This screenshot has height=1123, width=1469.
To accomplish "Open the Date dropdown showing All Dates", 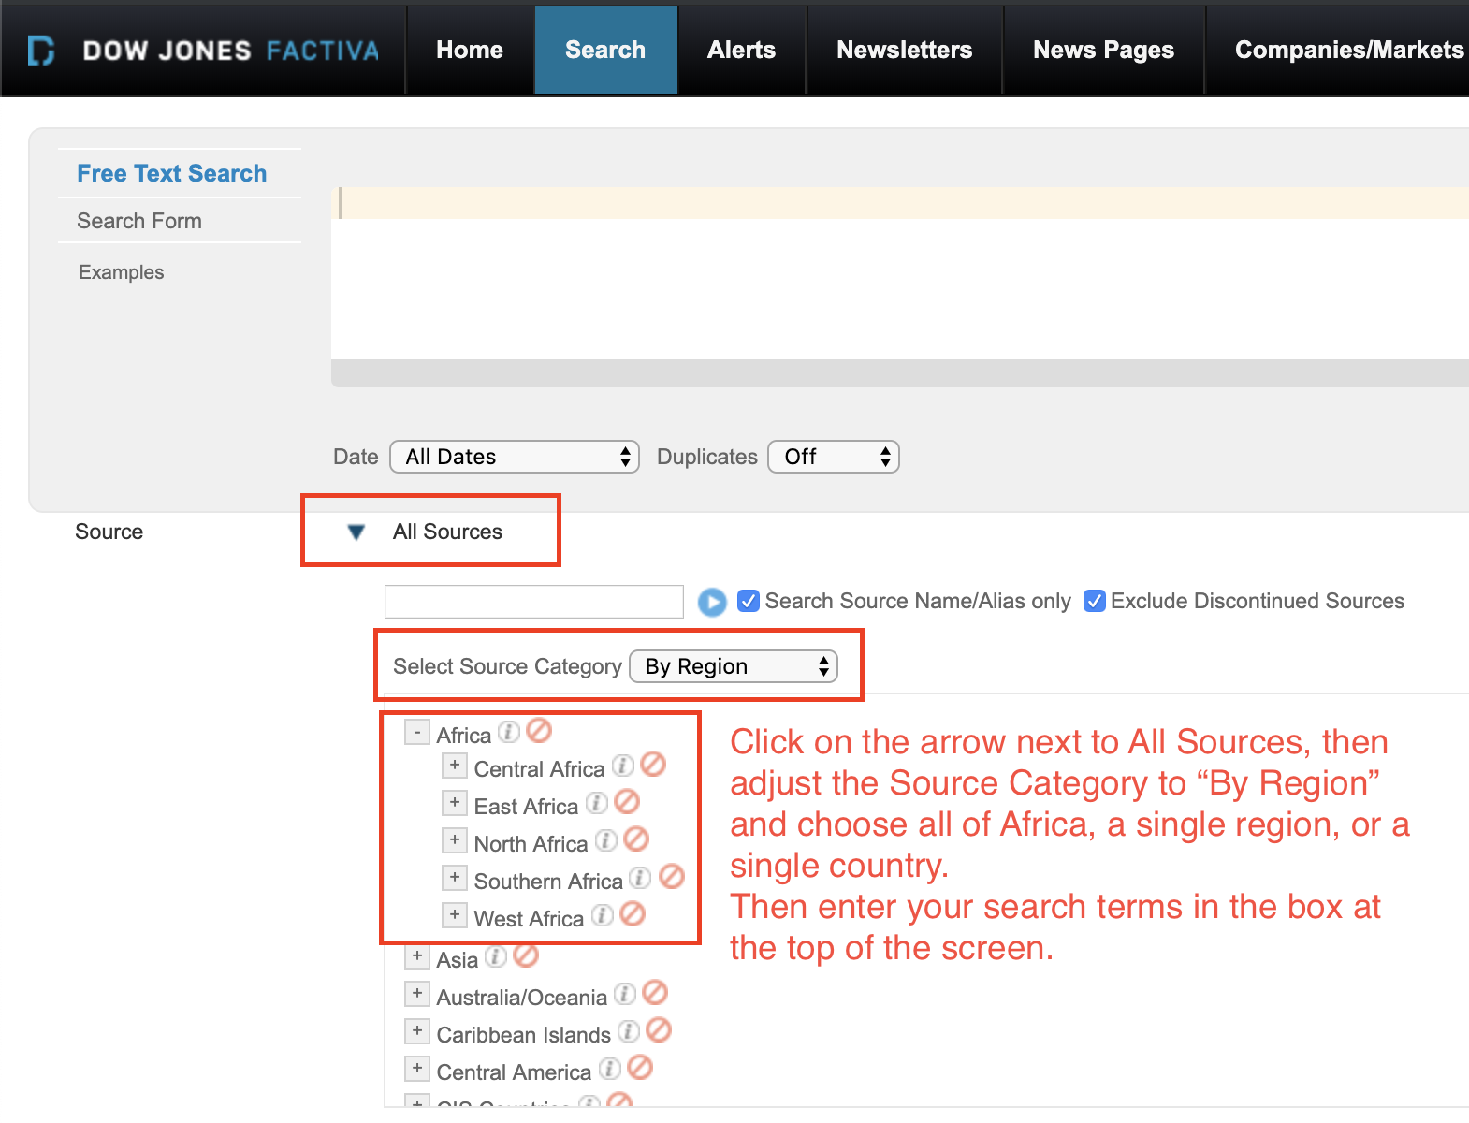I will pyautogui.click(x=515, y=457).
